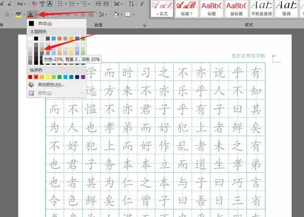
Task: Open 其他颜色(M)... more colors
Action: [x=57, y=85]
